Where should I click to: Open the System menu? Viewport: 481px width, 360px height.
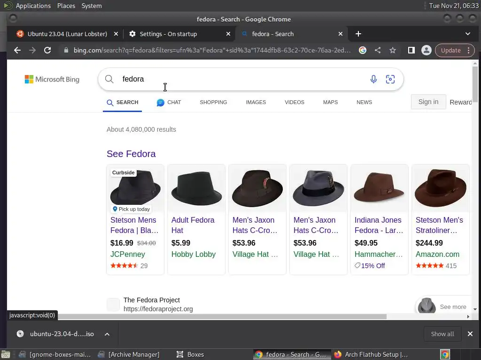click(x=92, y=6)
